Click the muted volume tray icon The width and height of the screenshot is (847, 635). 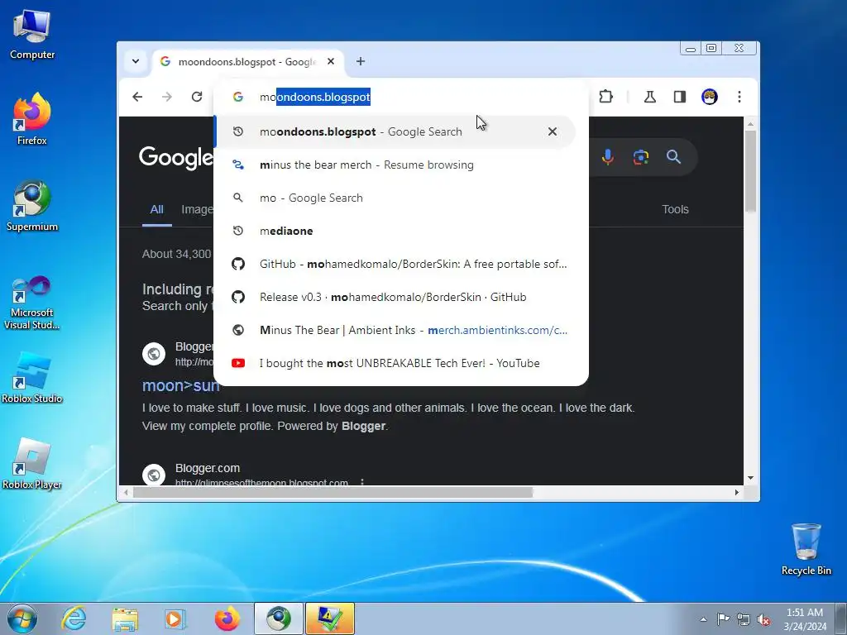pyautogui.click(x=763, y=619)
